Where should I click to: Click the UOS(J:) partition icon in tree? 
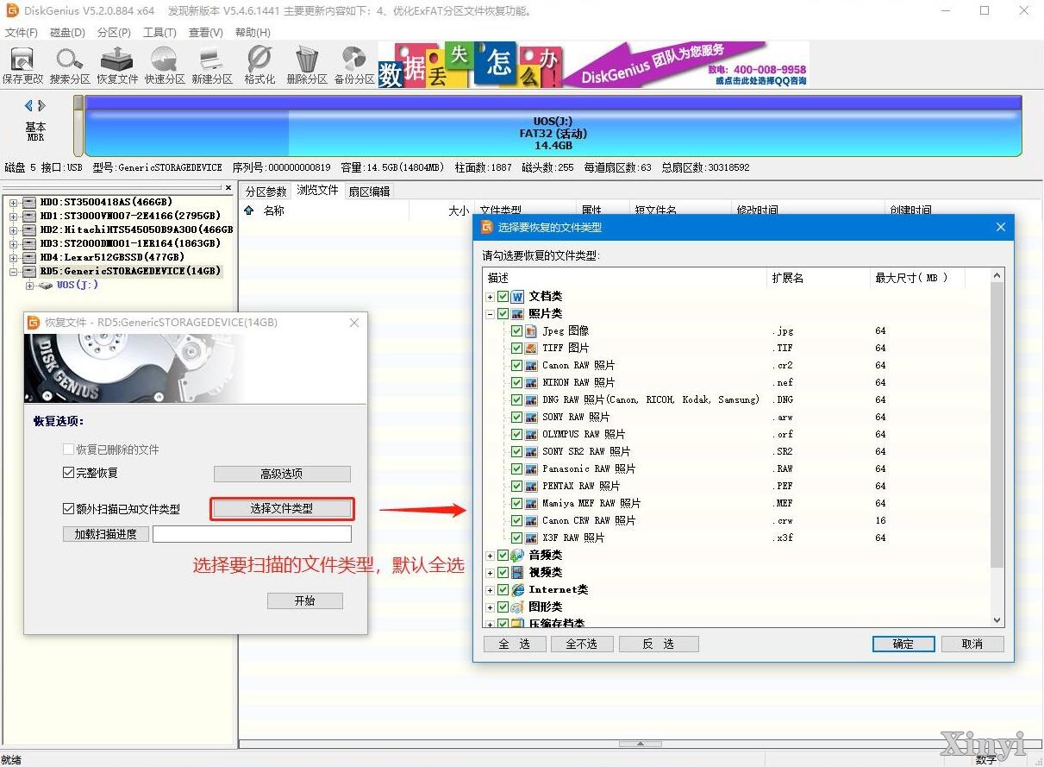pos(46,285)
